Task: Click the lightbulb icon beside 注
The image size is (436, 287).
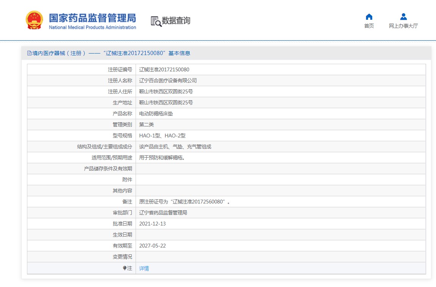Action: [x=125, y=268]
